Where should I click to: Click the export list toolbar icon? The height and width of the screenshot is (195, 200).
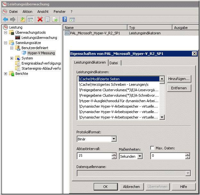55,20
